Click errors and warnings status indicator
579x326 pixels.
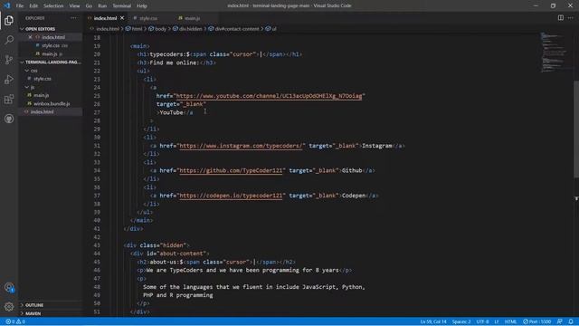point(15,321)
